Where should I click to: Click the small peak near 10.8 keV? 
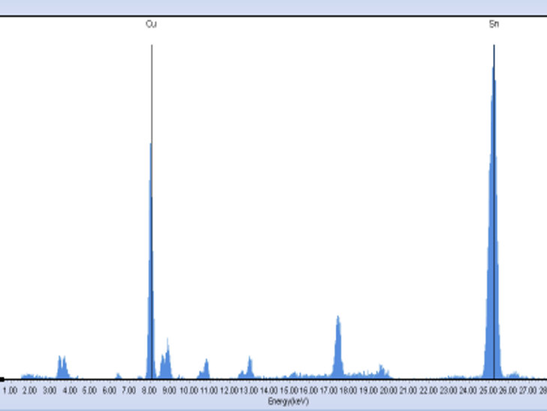click(205, 368)
